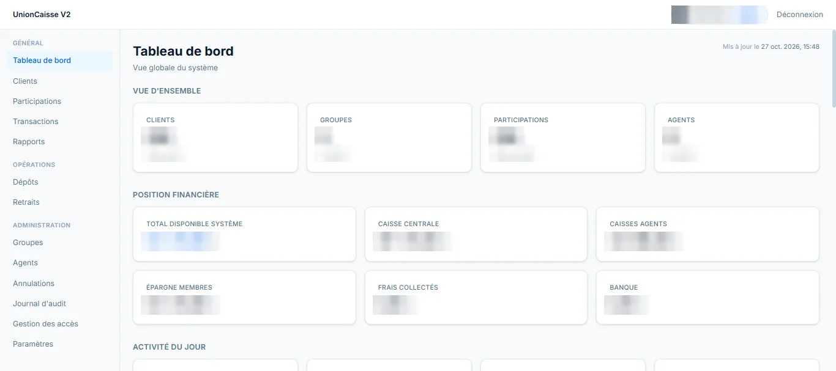Click the 'GÉNÉRAL' sidebar section label
Screen dimensions: 836x371
28,43
